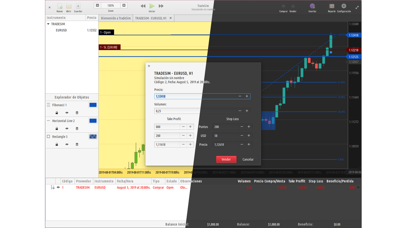Viewport: 407px width, 228px height.
Task: Decrease the Volumen value with minus
Action: pos(240,111)
